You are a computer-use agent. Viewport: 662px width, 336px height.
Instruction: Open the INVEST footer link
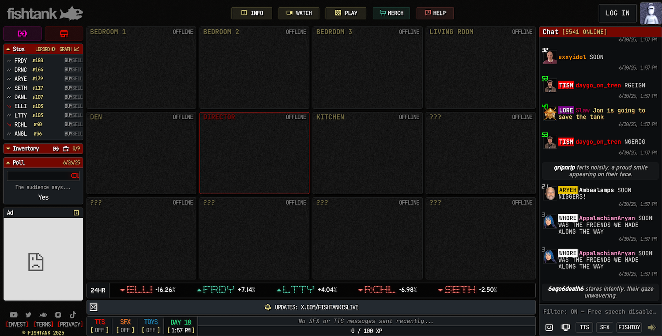point(18,325)
